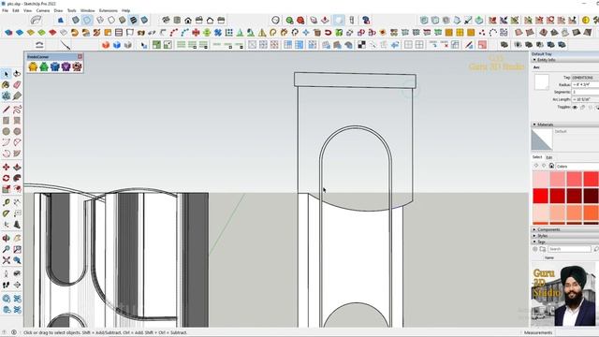
Task: Switch to the Iso view icon
Action: coord(166,21)
